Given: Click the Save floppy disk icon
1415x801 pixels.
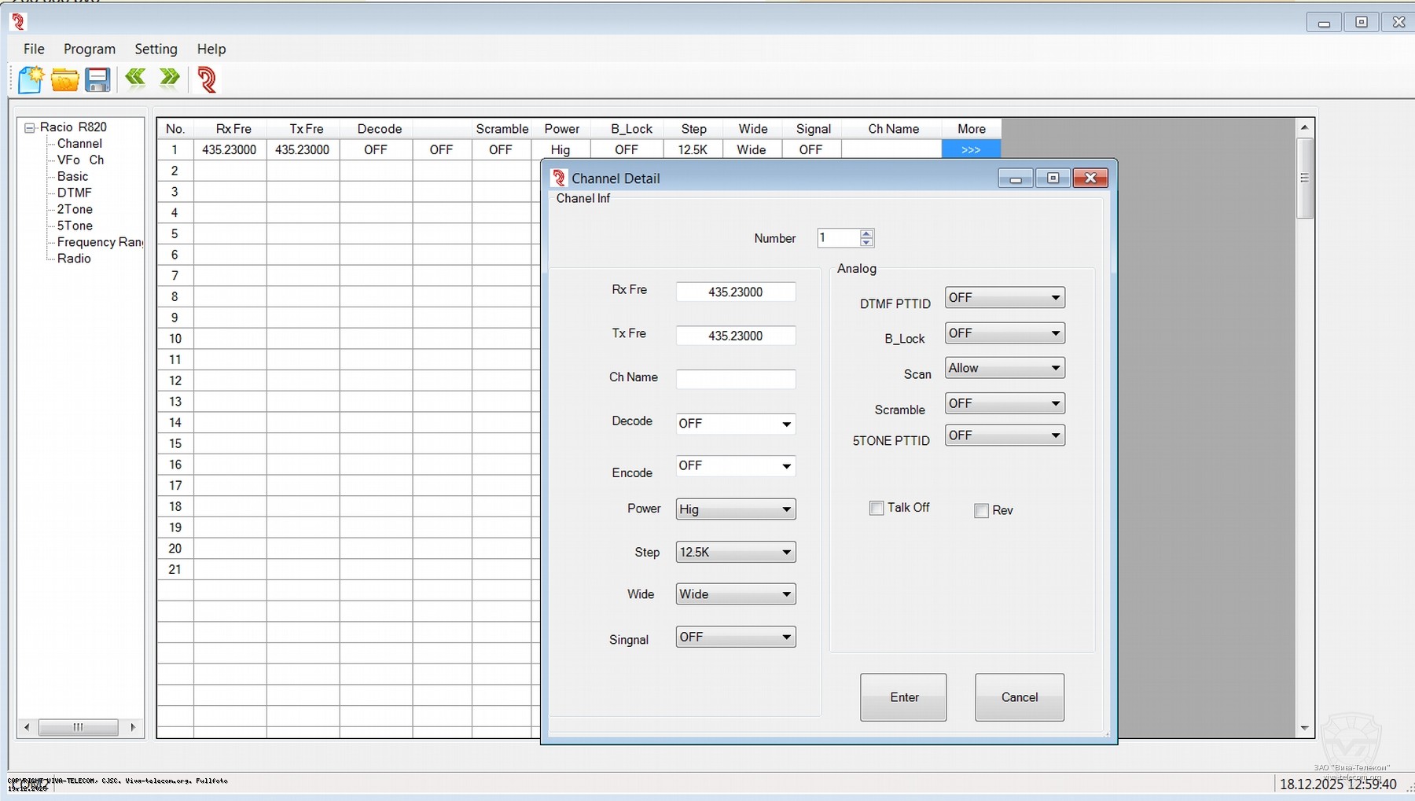Looking at the screenshot, I should click(97, 79).
